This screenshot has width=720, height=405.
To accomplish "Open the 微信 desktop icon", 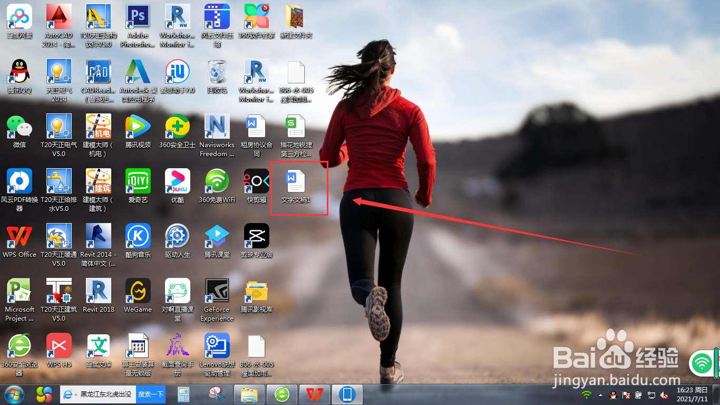I will (x=20, y=131).
